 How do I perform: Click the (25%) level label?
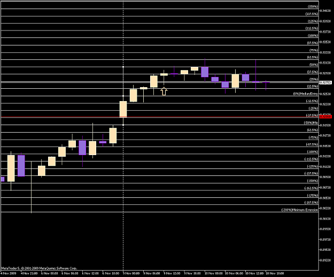(x=314, y=79)
